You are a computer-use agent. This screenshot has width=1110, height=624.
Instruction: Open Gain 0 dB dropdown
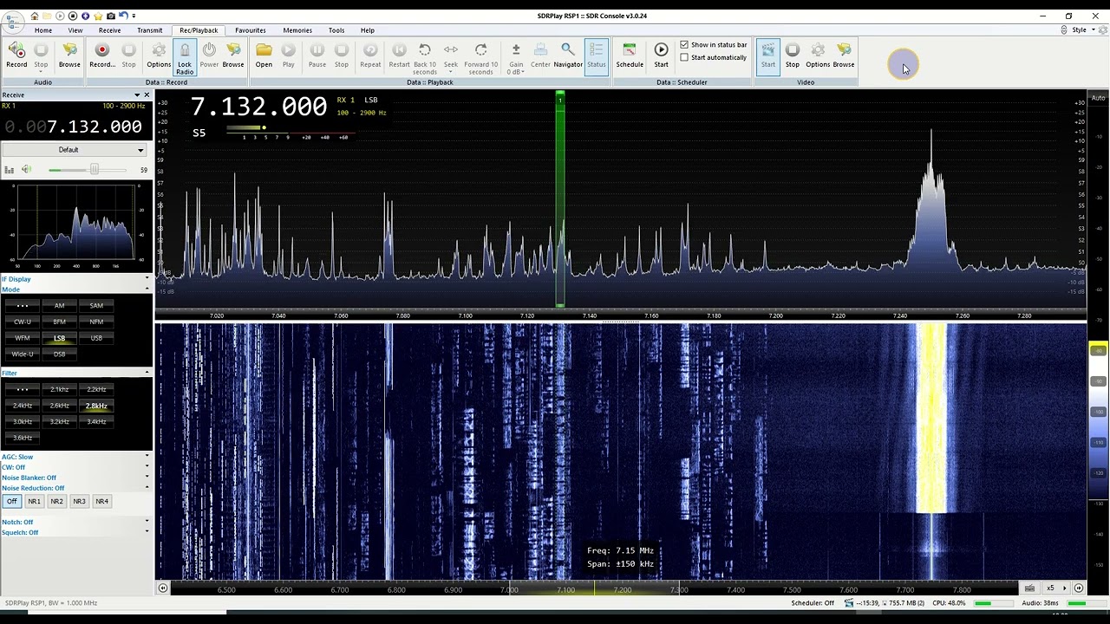516,59
